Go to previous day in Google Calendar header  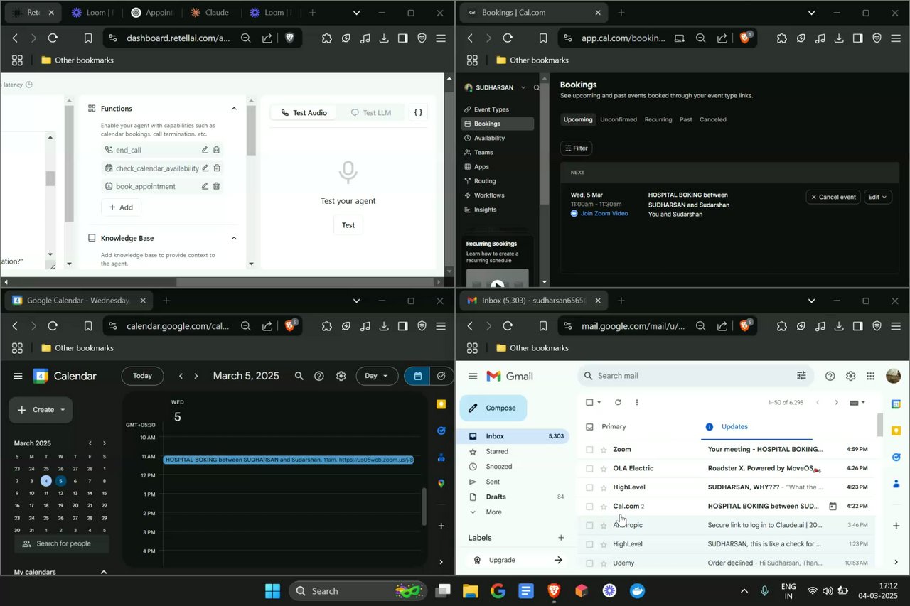tap(181, 376)
